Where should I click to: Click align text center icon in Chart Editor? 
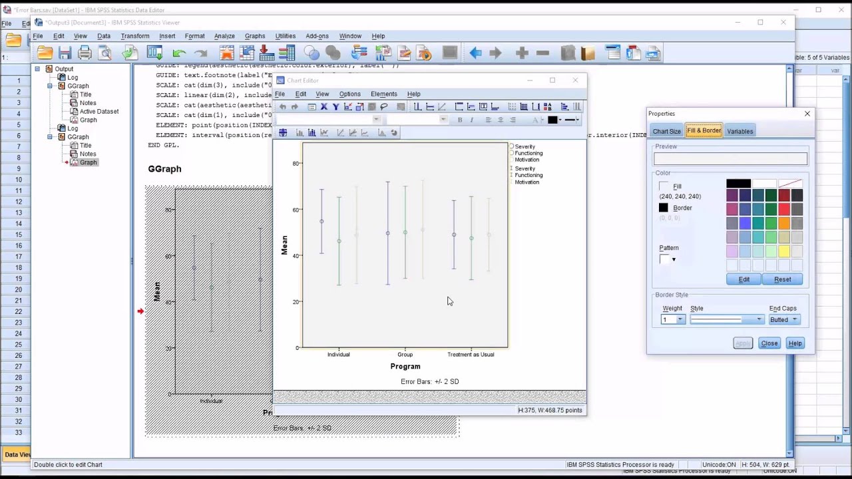click(x=501, y=120)
